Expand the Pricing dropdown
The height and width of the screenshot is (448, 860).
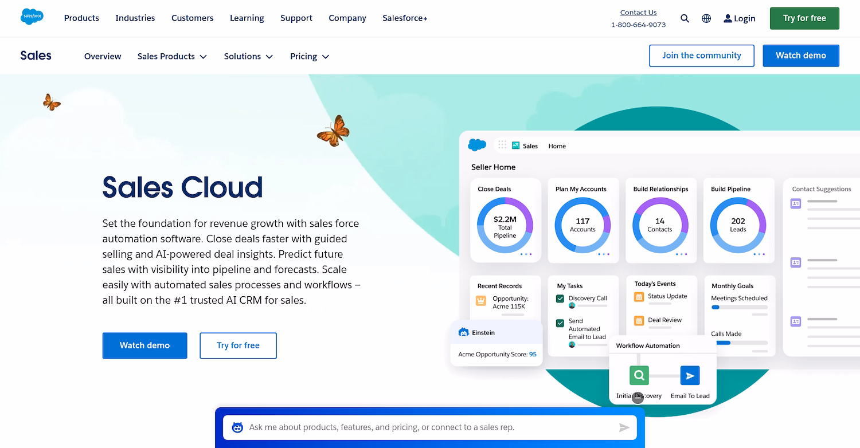click(x=309, y=56)
